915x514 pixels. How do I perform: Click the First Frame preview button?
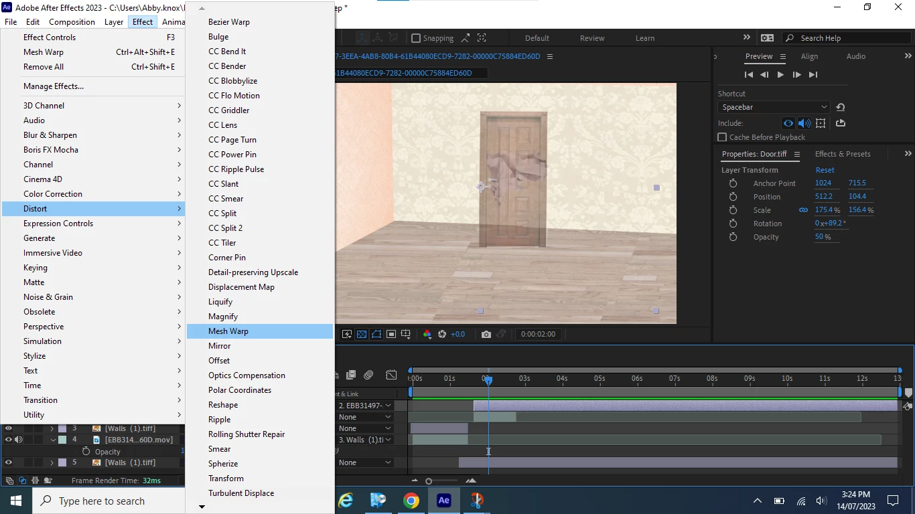[x=749, y=75]
